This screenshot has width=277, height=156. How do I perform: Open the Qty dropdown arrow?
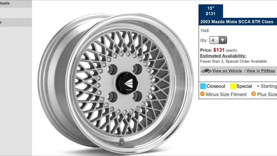pos(223,40)
